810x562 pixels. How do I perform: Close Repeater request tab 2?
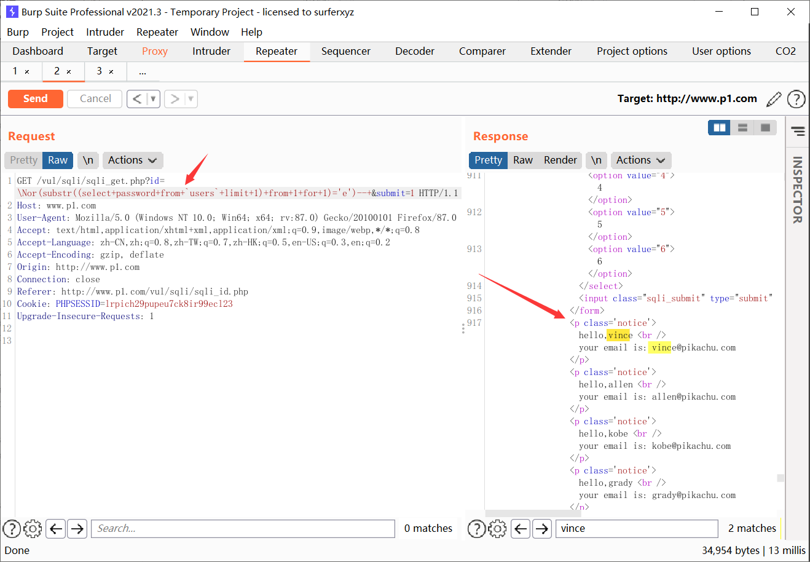coord(69,72)
